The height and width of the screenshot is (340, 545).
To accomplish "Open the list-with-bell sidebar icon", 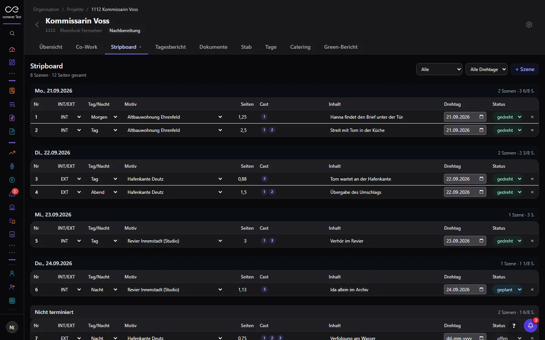I will pos(12,221).
